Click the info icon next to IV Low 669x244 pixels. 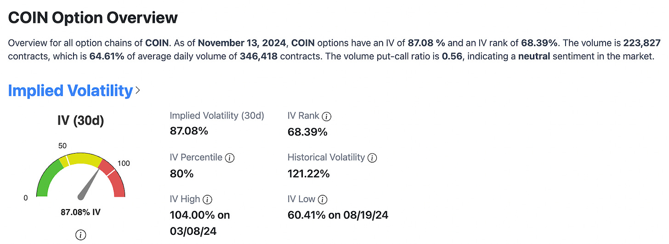[323, 199]
